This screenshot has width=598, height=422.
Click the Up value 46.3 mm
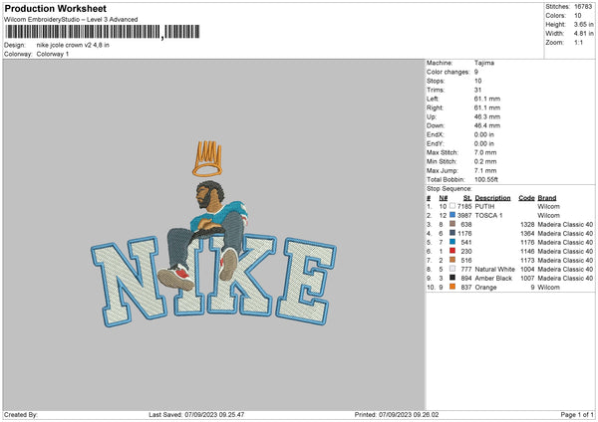coord(487,116)
